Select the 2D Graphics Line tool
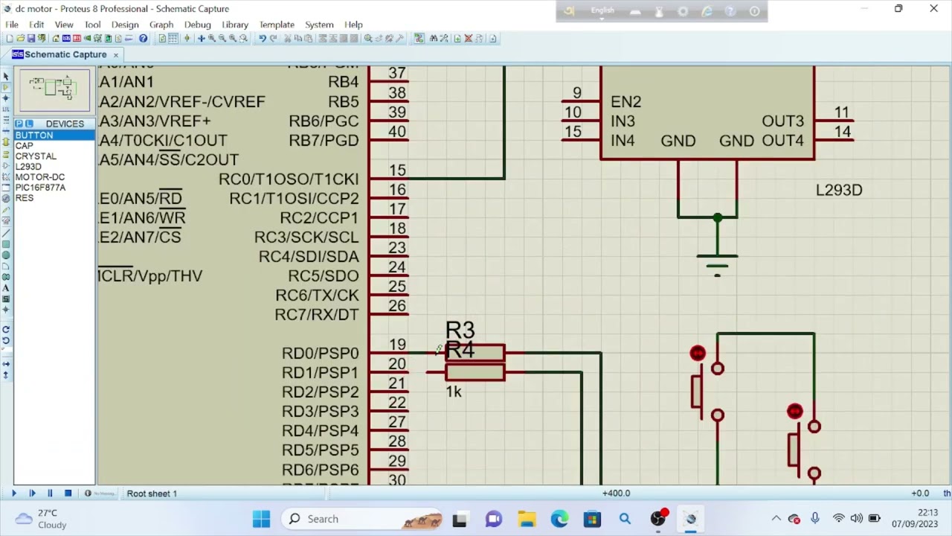952x536 pixels. (6, 233)
